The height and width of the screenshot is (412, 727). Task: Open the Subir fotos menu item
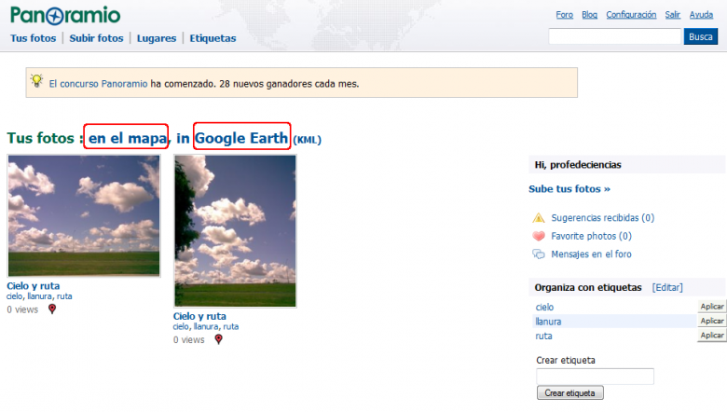click(96, 38)
